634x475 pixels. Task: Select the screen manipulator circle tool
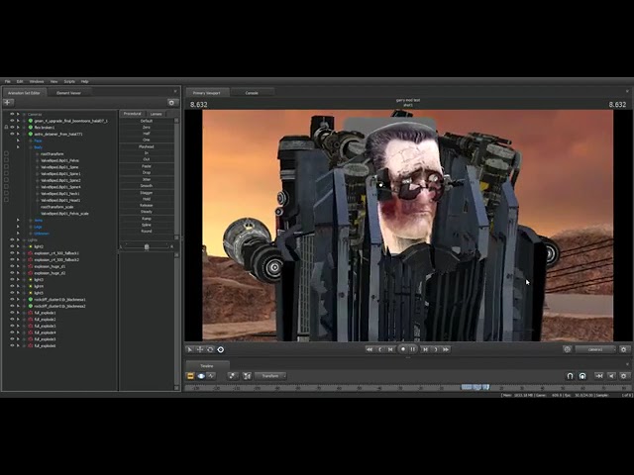221,349
